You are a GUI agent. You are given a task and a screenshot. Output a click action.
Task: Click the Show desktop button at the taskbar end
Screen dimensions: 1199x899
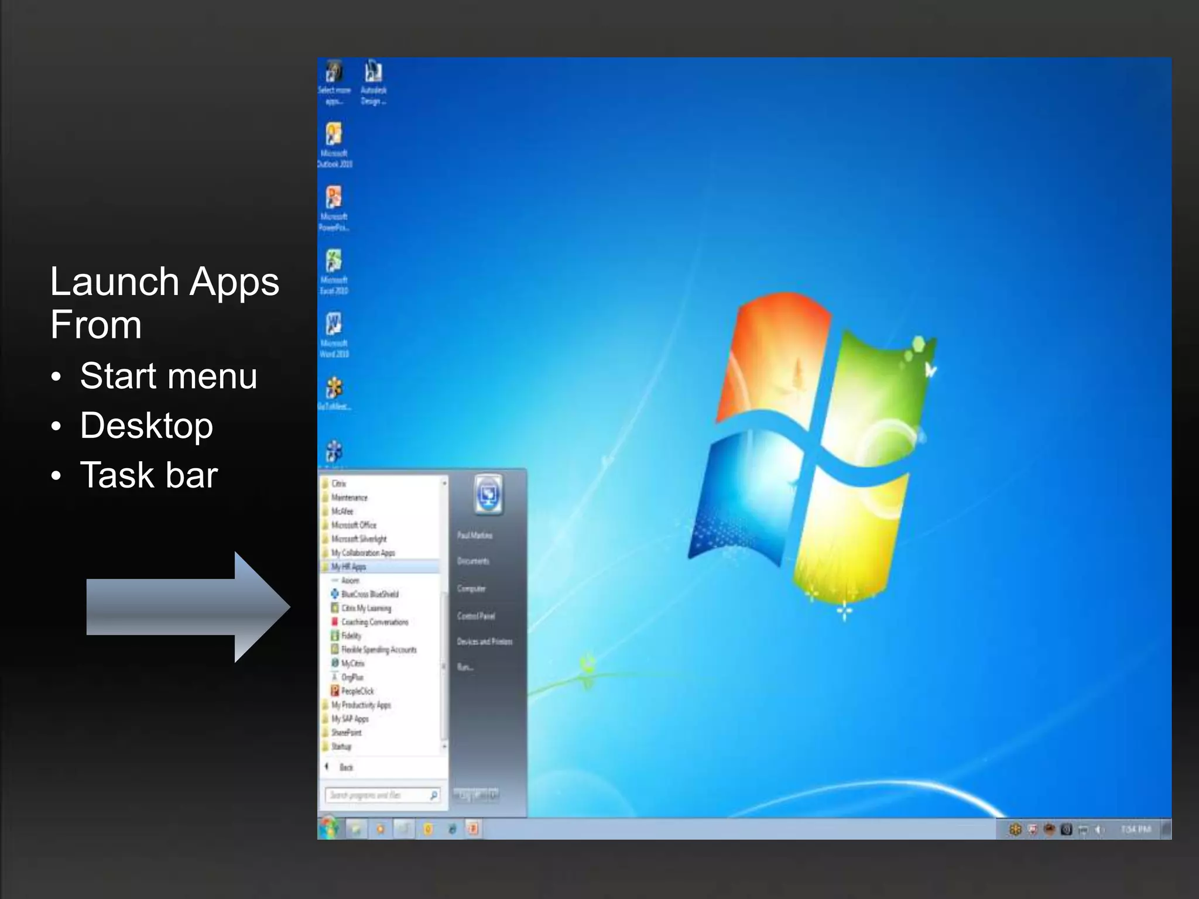point(1166,829)
